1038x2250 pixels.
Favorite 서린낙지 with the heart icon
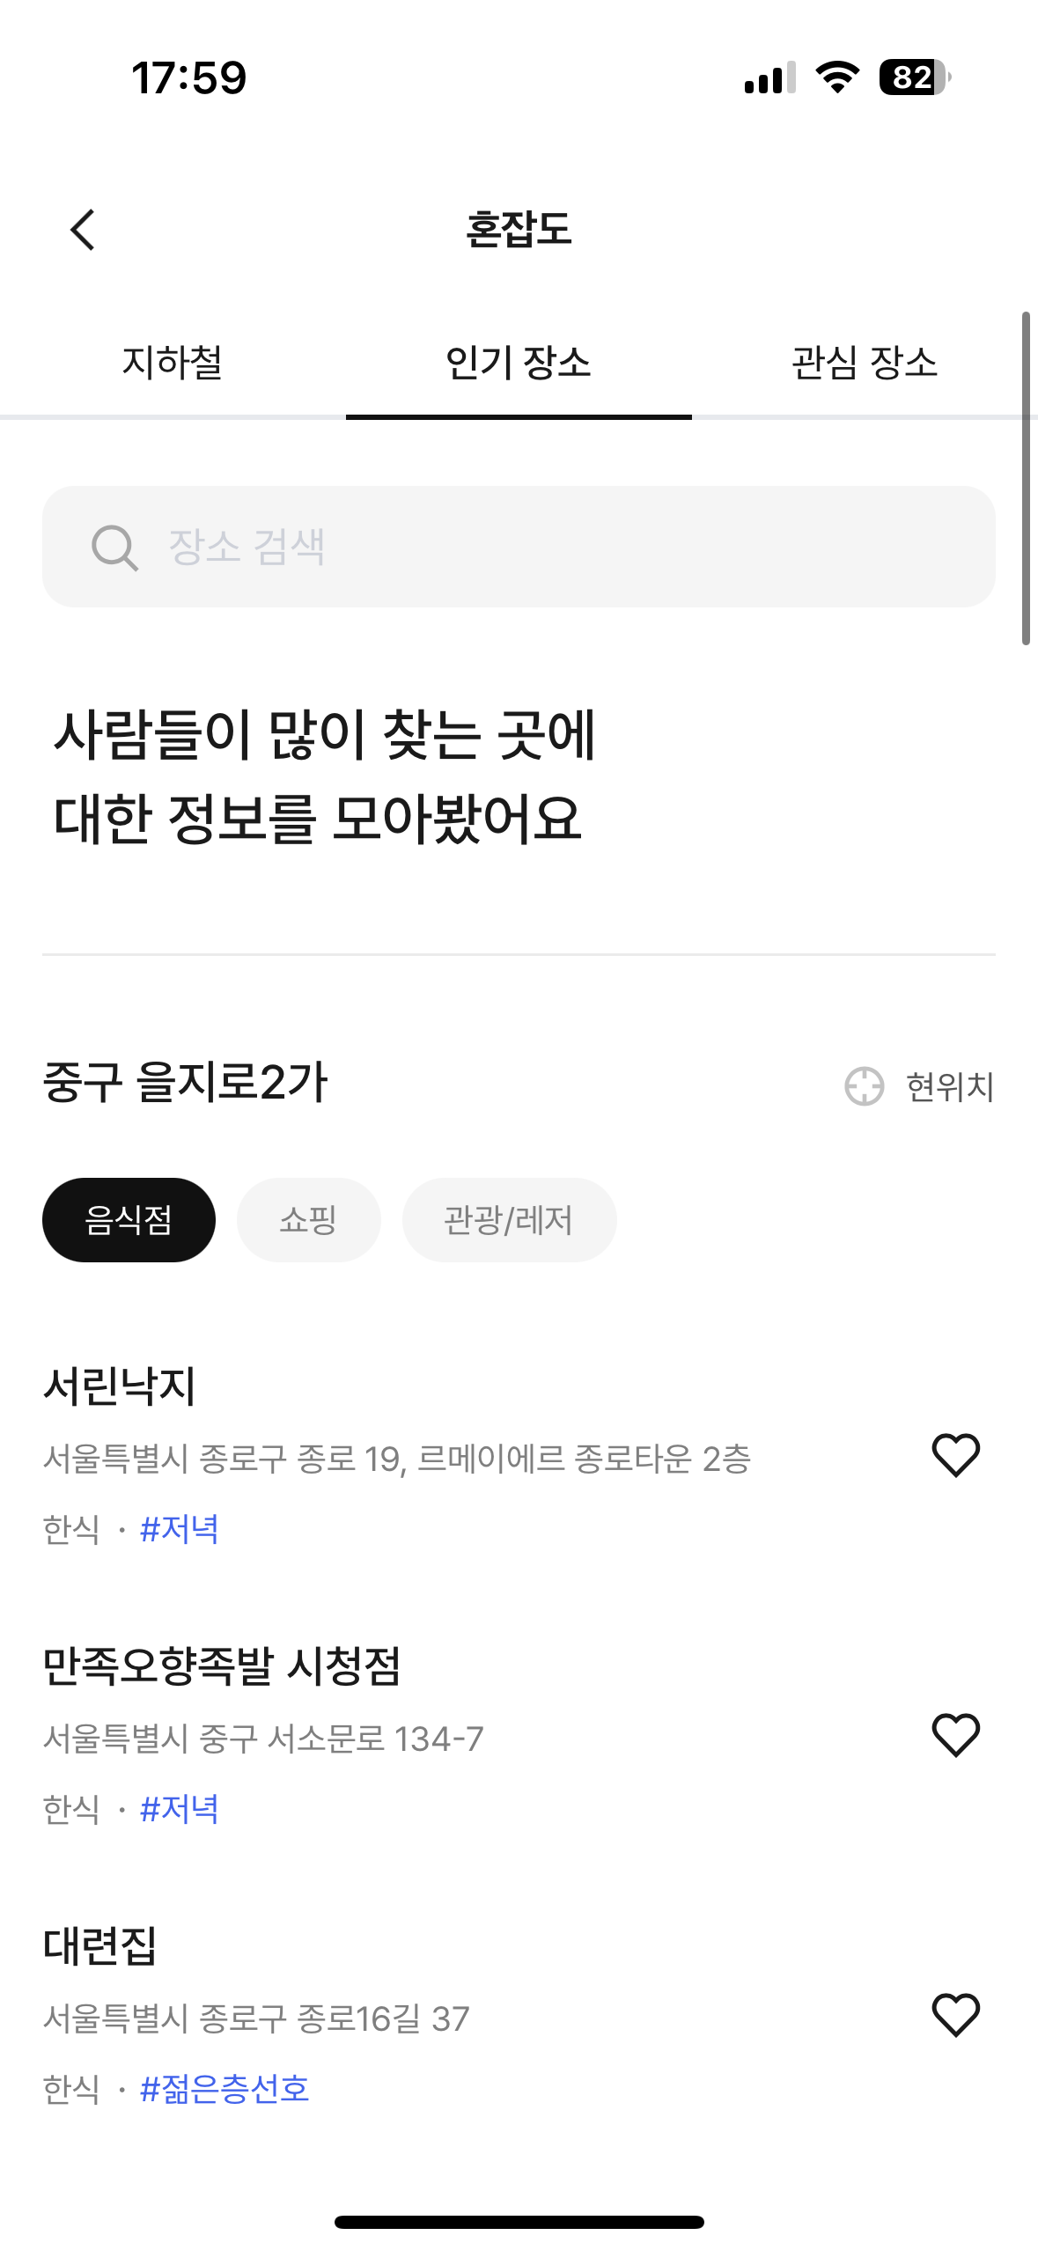click(955, 1455)
